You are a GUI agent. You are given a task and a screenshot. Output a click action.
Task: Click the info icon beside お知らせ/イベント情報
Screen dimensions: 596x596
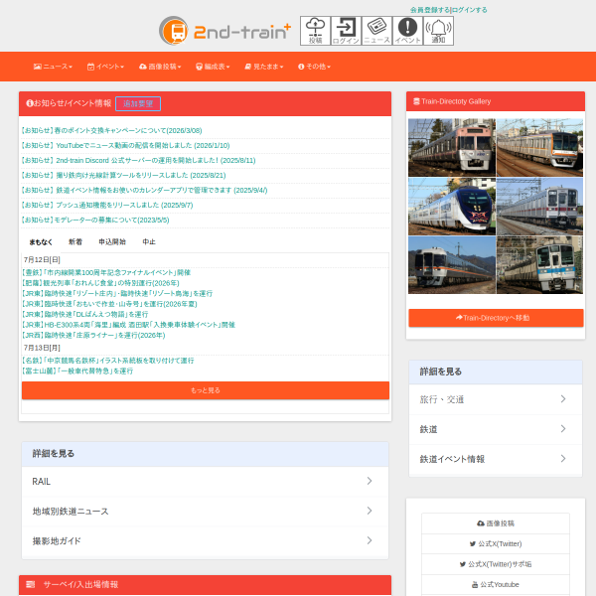29,103
